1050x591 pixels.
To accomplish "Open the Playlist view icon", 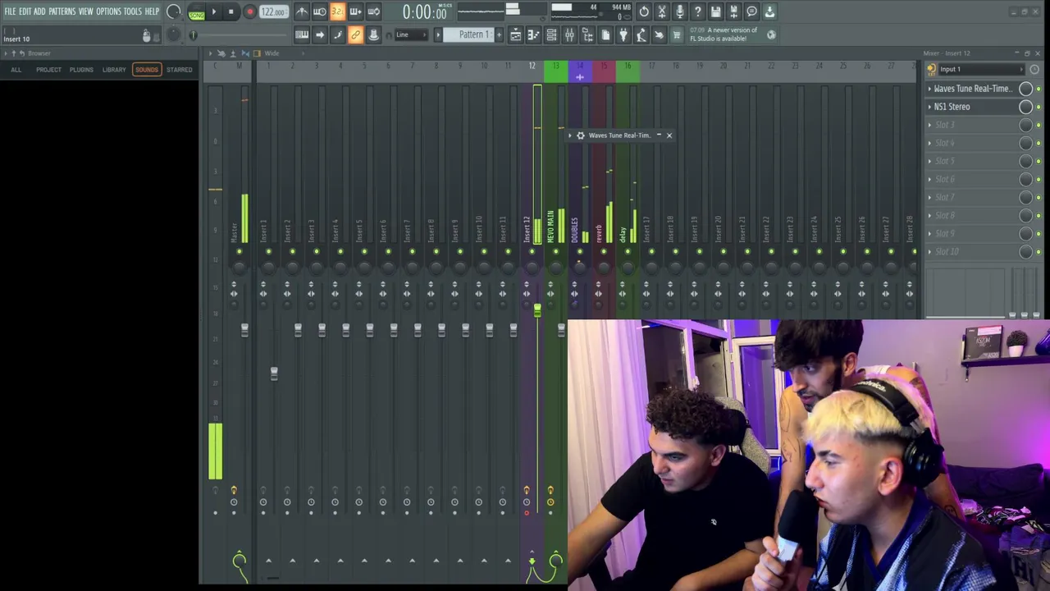I will pos(515,34).
